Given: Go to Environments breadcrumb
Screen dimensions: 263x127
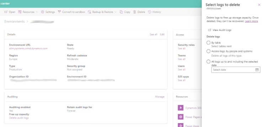Looking at the screenshot, I should click(x=15, y=22).
